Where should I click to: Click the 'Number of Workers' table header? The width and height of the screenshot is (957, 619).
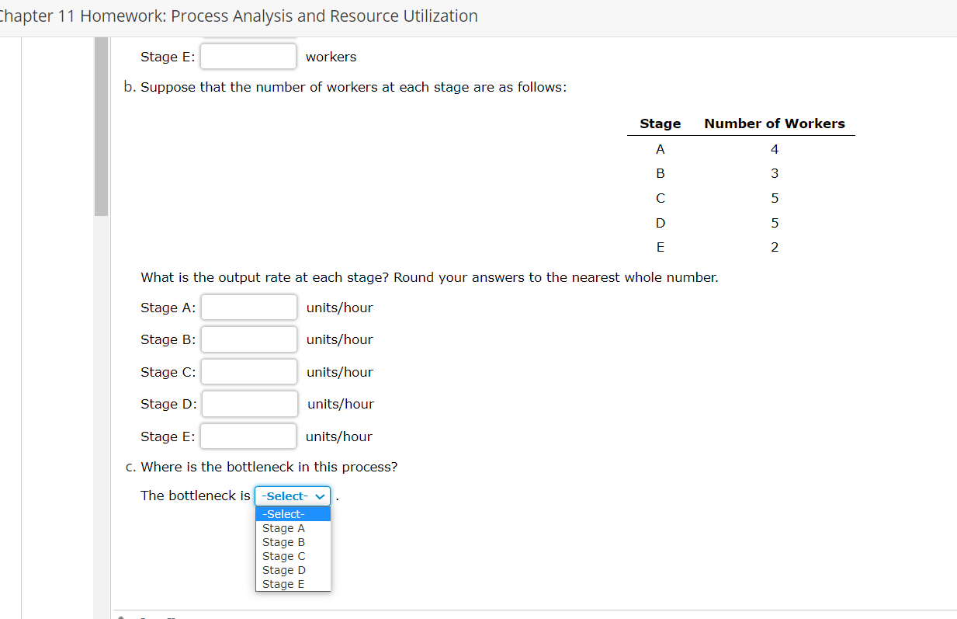[775, 123]
